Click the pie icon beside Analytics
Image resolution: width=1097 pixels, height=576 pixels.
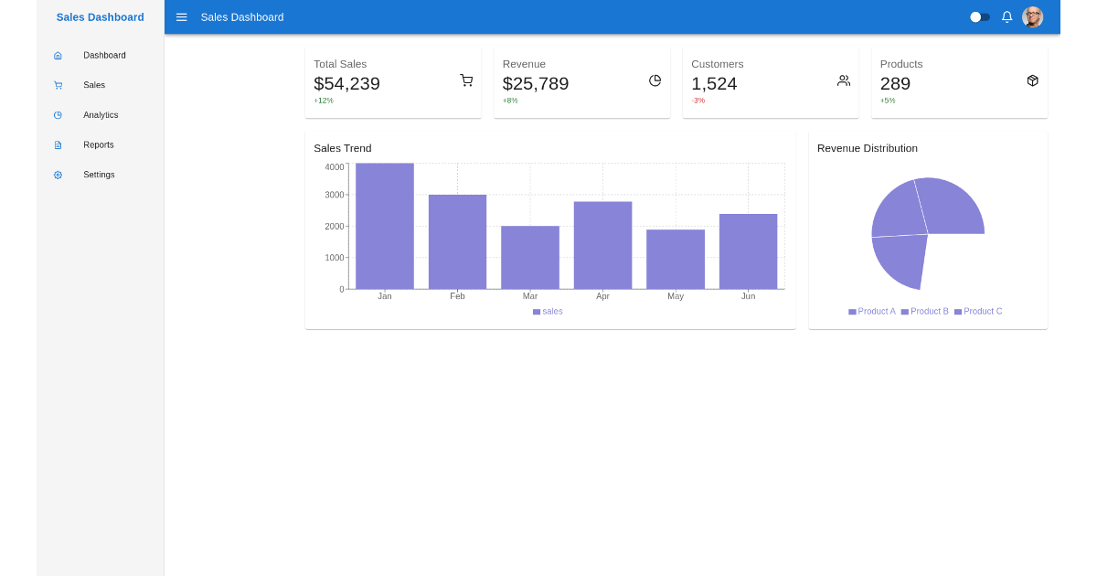pyautogui.click(x=58, y=115)
